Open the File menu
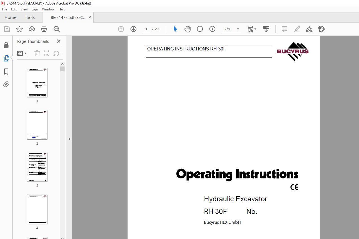 pos(5,9)
